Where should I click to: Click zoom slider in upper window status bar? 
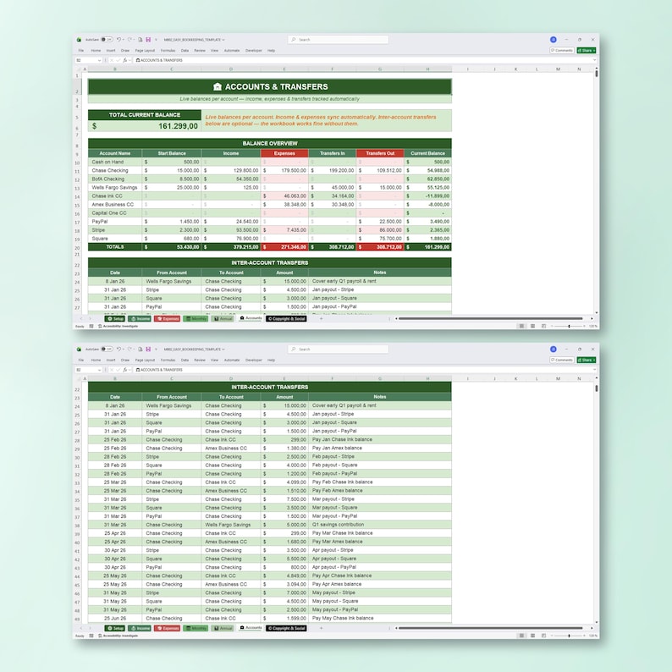click(x=568, y=326)
